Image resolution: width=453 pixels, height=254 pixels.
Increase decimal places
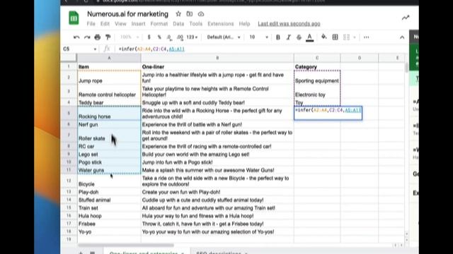click(x=180, y=37)
